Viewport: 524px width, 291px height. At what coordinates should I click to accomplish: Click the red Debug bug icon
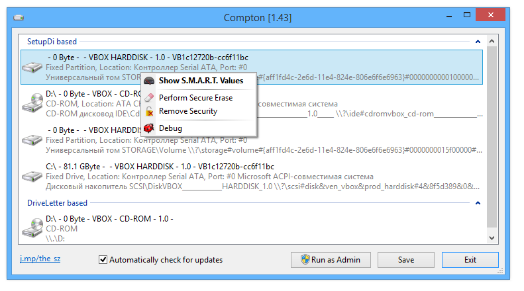[149, 128]
